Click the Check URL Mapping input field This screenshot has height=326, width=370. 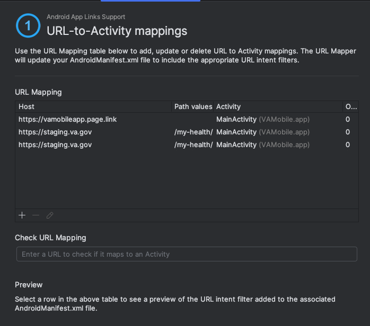(187, 254)
